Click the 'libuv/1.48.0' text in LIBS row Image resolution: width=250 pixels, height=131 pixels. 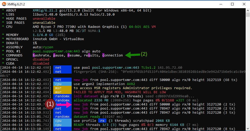coord(45,15)
